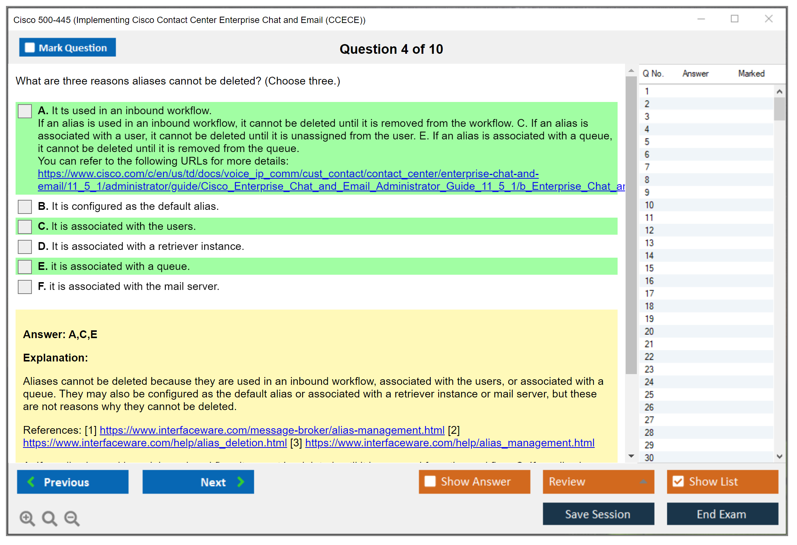This screenshot has width=797, height=545.
Task: Click question pane scroll-down arrow
Action: pyautogui.click(x=631, y=456)
